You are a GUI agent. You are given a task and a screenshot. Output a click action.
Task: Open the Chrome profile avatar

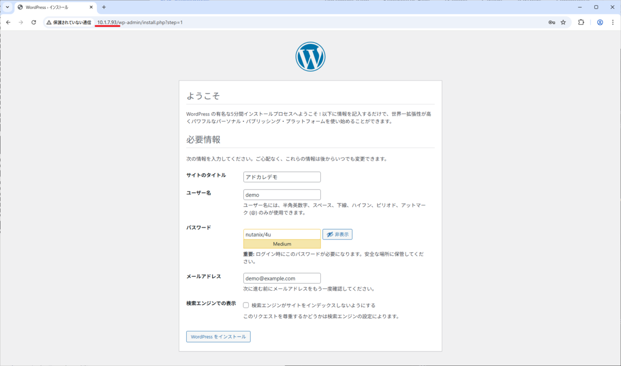click(600, 23)
